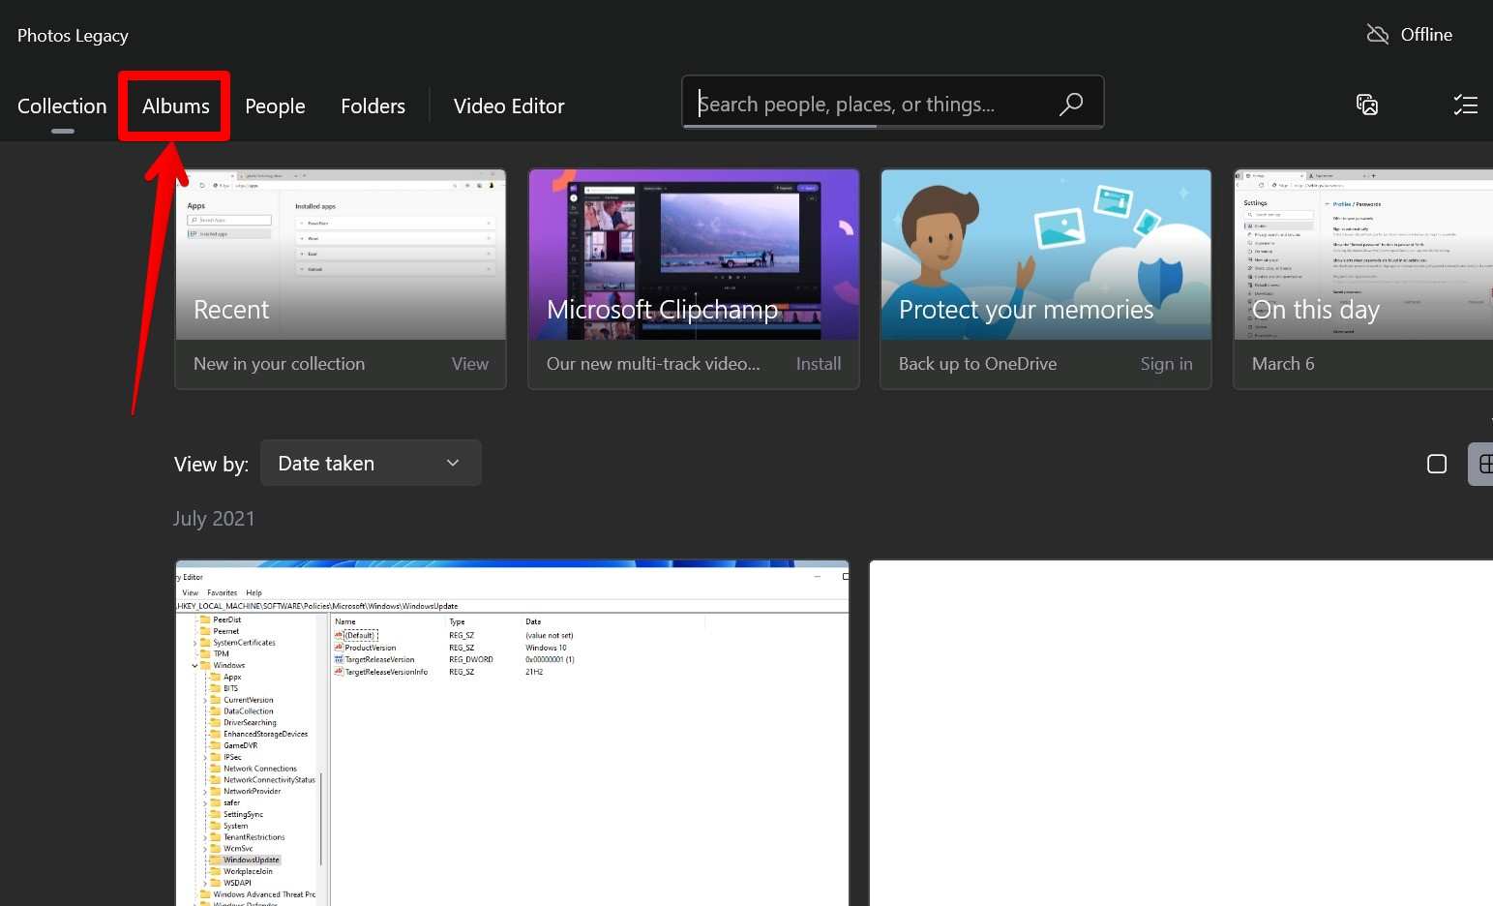This screenshot has height=906, width=1493.
Task: Open the Albums tab
Action: (175, 106)
